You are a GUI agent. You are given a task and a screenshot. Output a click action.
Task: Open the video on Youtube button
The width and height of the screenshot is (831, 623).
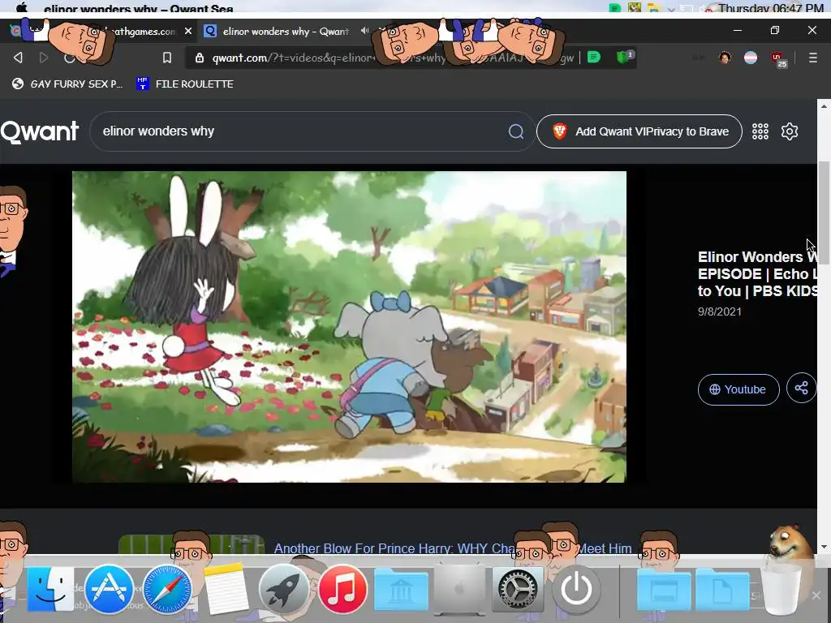[x=738, y=389]
